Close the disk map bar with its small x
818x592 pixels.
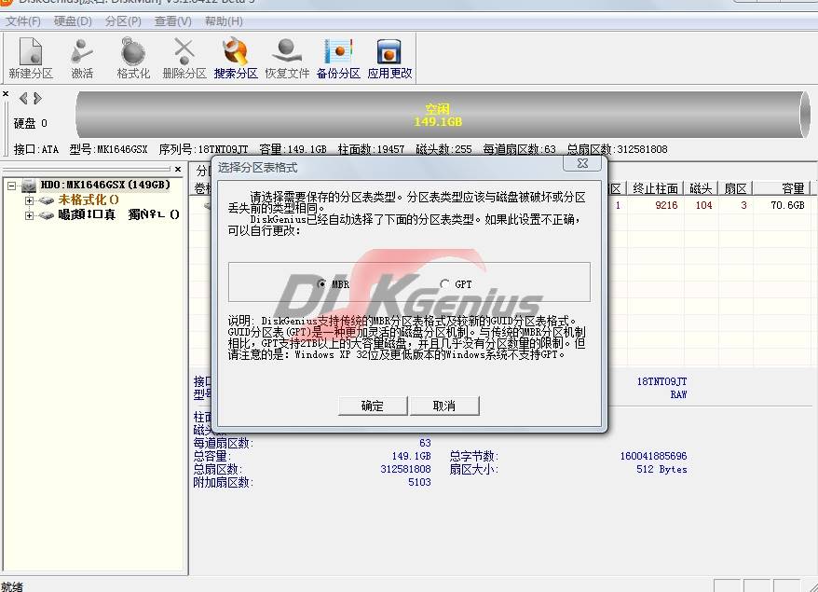pyautogui.click(x=6, y=94)
